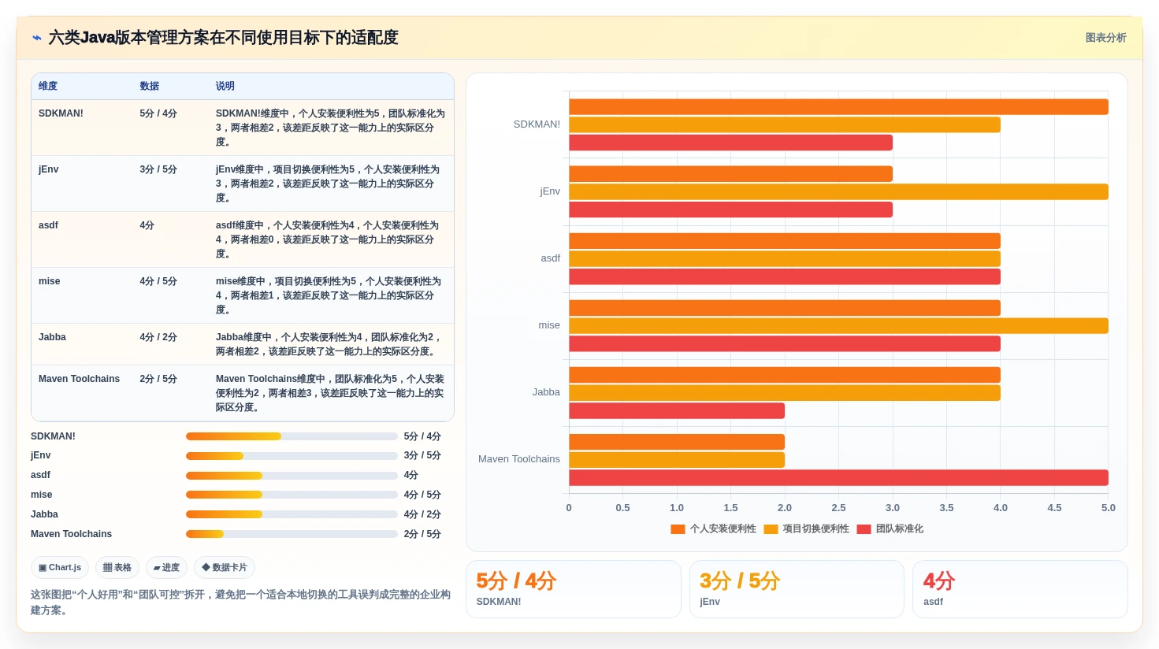Toggle 团队标准化 legend swatch
1159x649 pixels.
coord(864,529)
